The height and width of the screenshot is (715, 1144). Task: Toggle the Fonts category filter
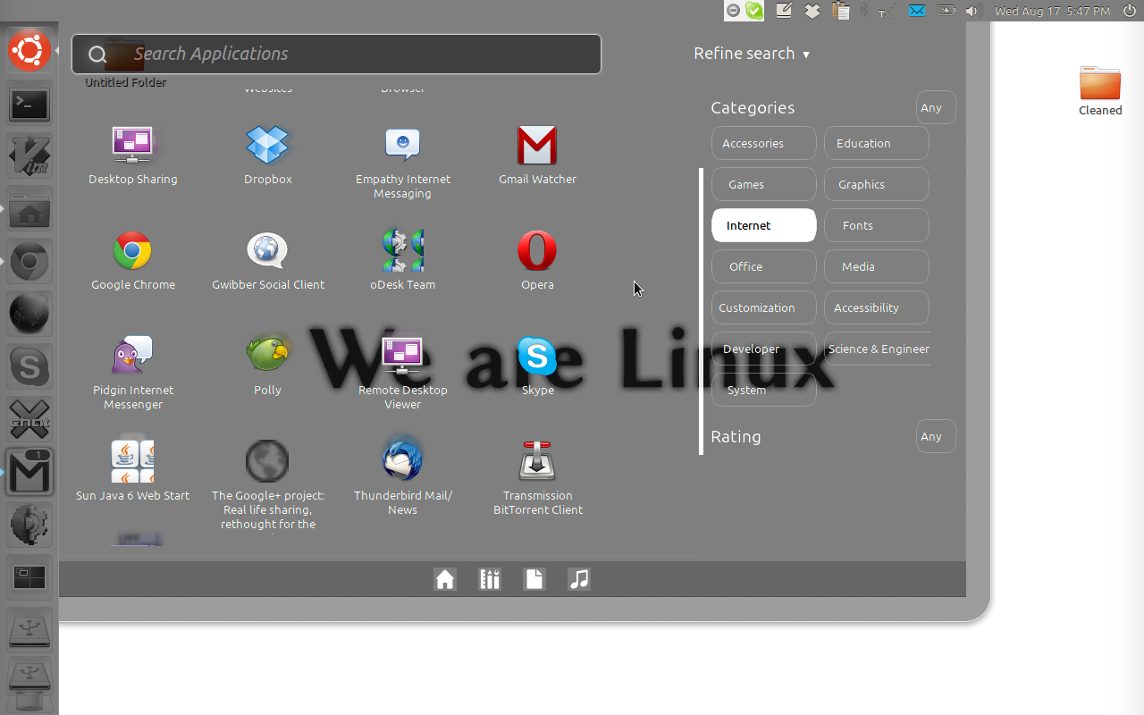(877, 225)
